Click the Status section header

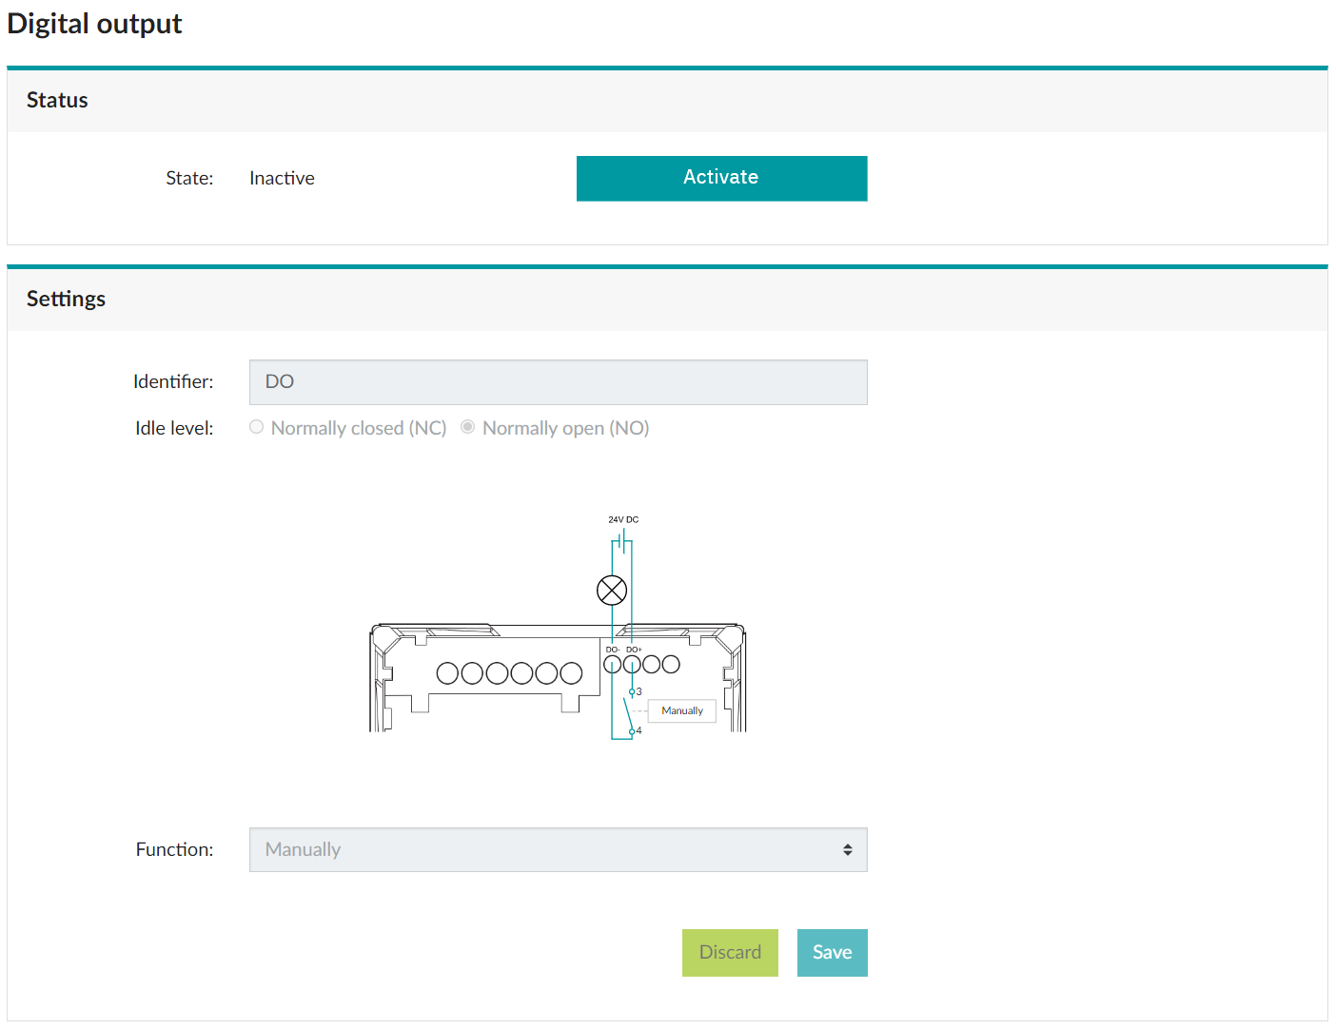tap(57, 100)
